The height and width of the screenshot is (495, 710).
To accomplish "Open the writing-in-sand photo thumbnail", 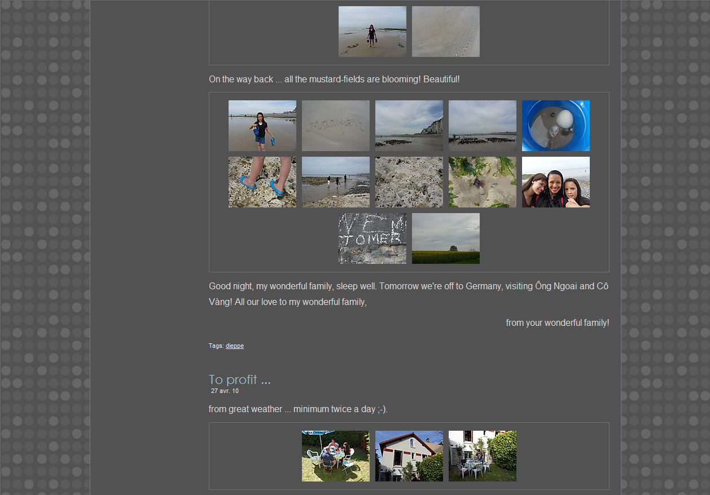I will (x=335, y=126).
